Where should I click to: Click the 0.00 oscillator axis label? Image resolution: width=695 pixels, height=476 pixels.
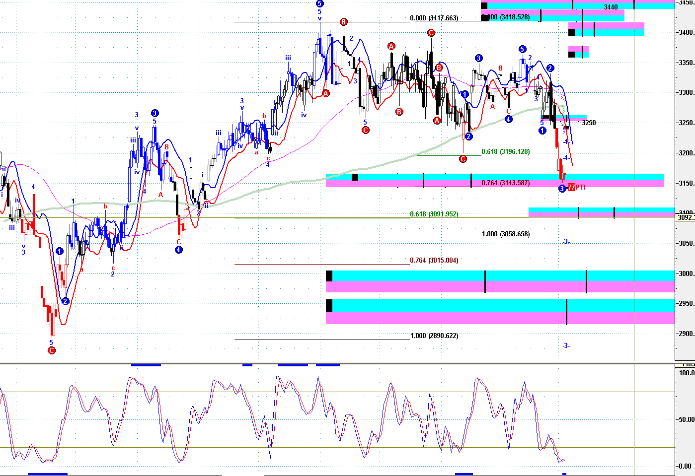click(685, 466)
